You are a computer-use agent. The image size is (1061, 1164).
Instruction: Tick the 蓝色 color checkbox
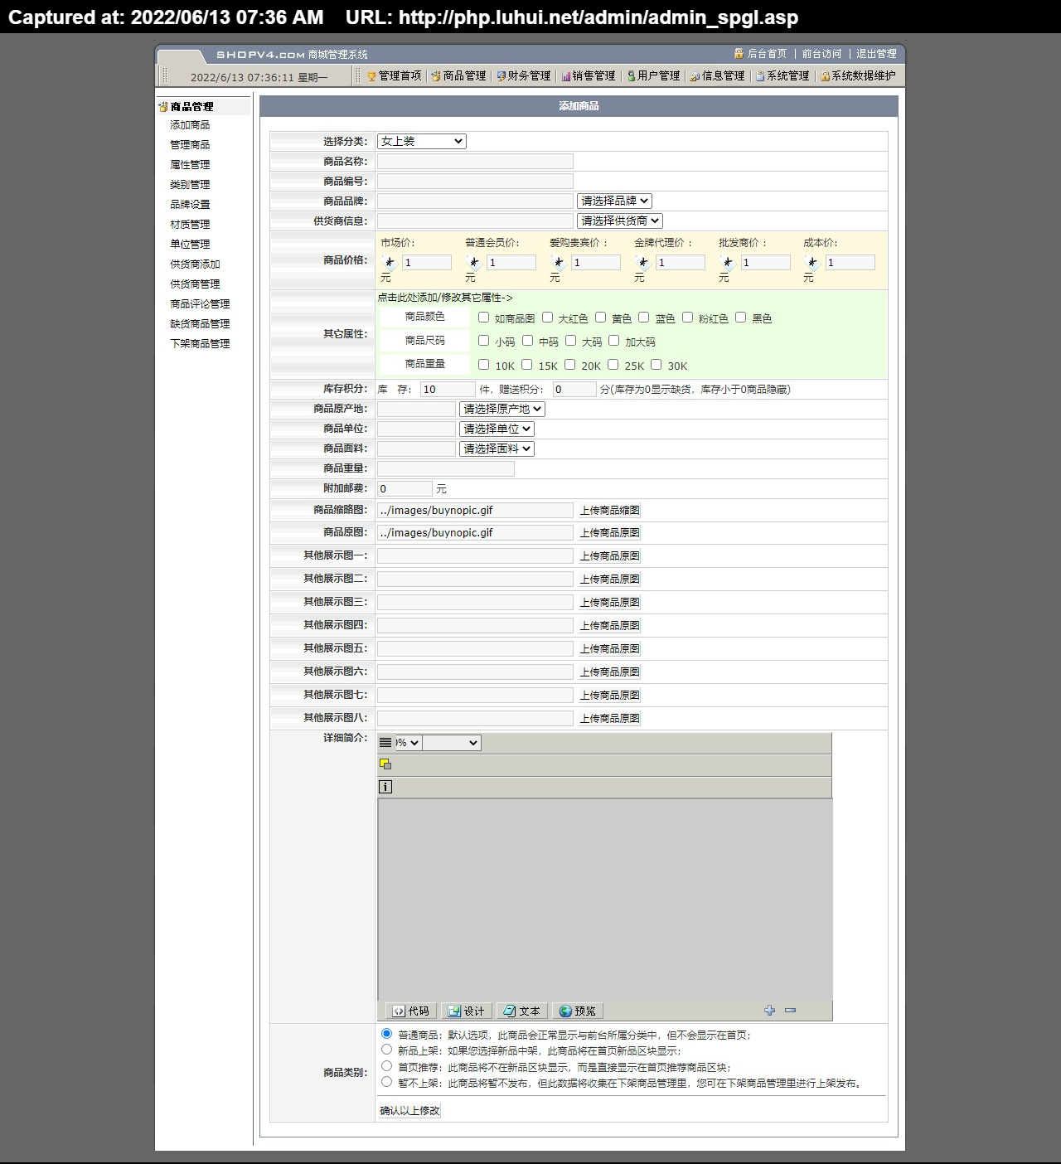point(644,318)
